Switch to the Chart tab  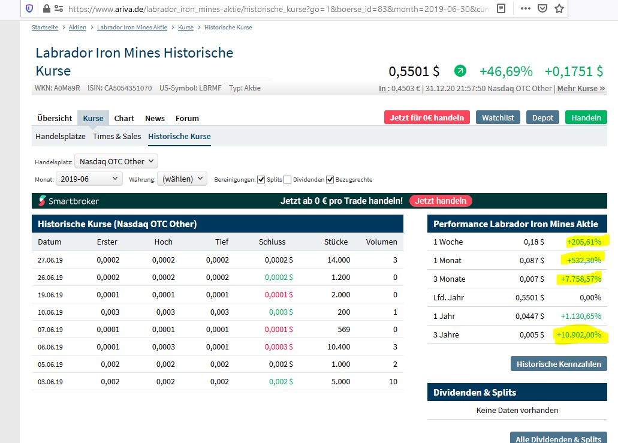point(123,118)
